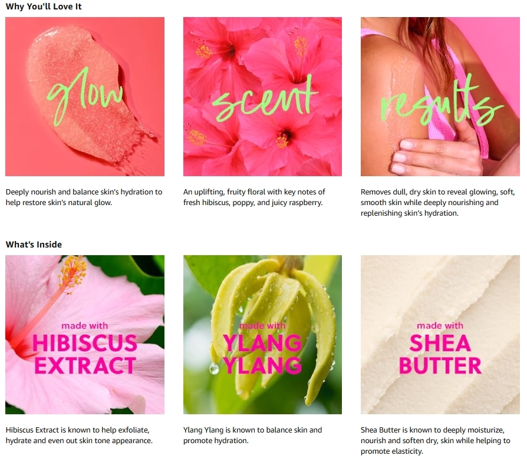
Task: Click the Hibiscus Extract ingredient image
Action: 85,334
